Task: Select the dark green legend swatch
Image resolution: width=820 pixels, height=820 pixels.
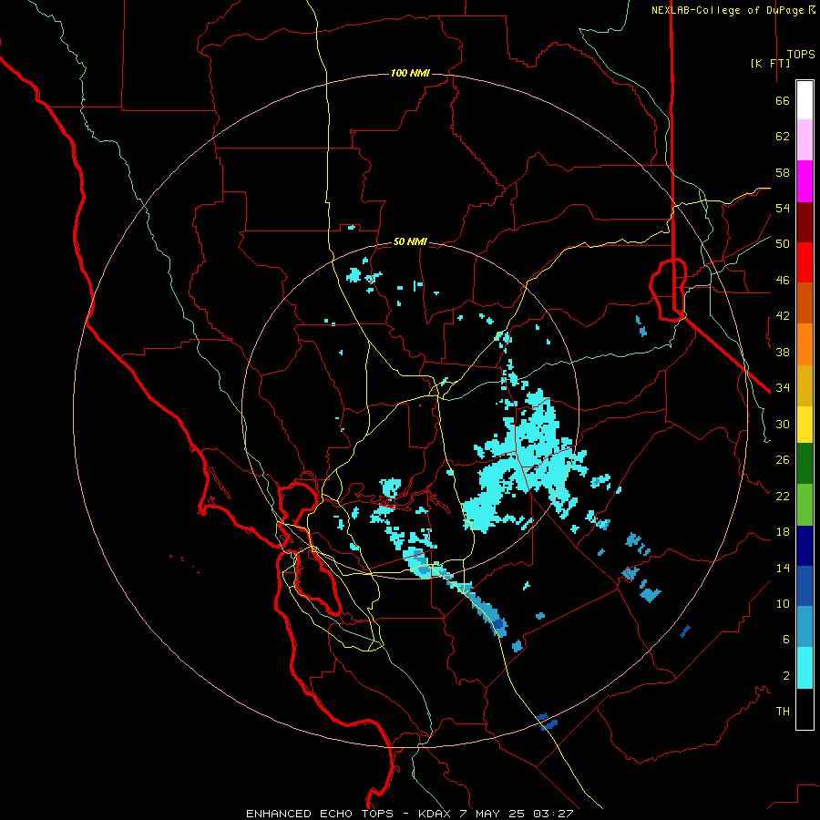Action: (805, 464)
